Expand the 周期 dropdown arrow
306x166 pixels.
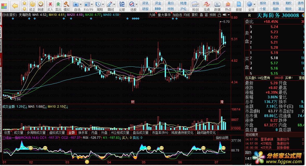coord(103,4)
